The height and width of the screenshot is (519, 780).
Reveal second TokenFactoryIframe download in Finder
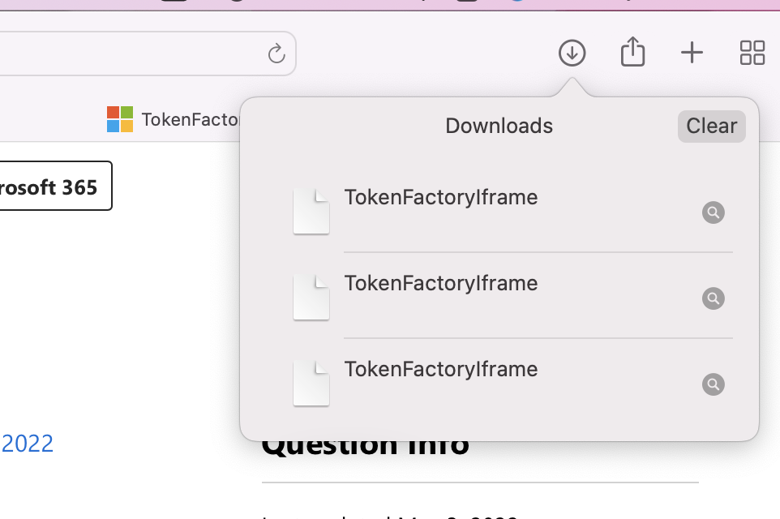[x=713, y=299]
